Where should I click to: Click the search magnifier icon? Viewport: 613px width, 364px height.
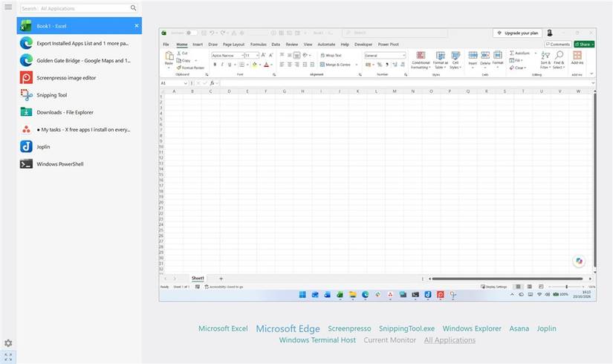click(133, 8)
